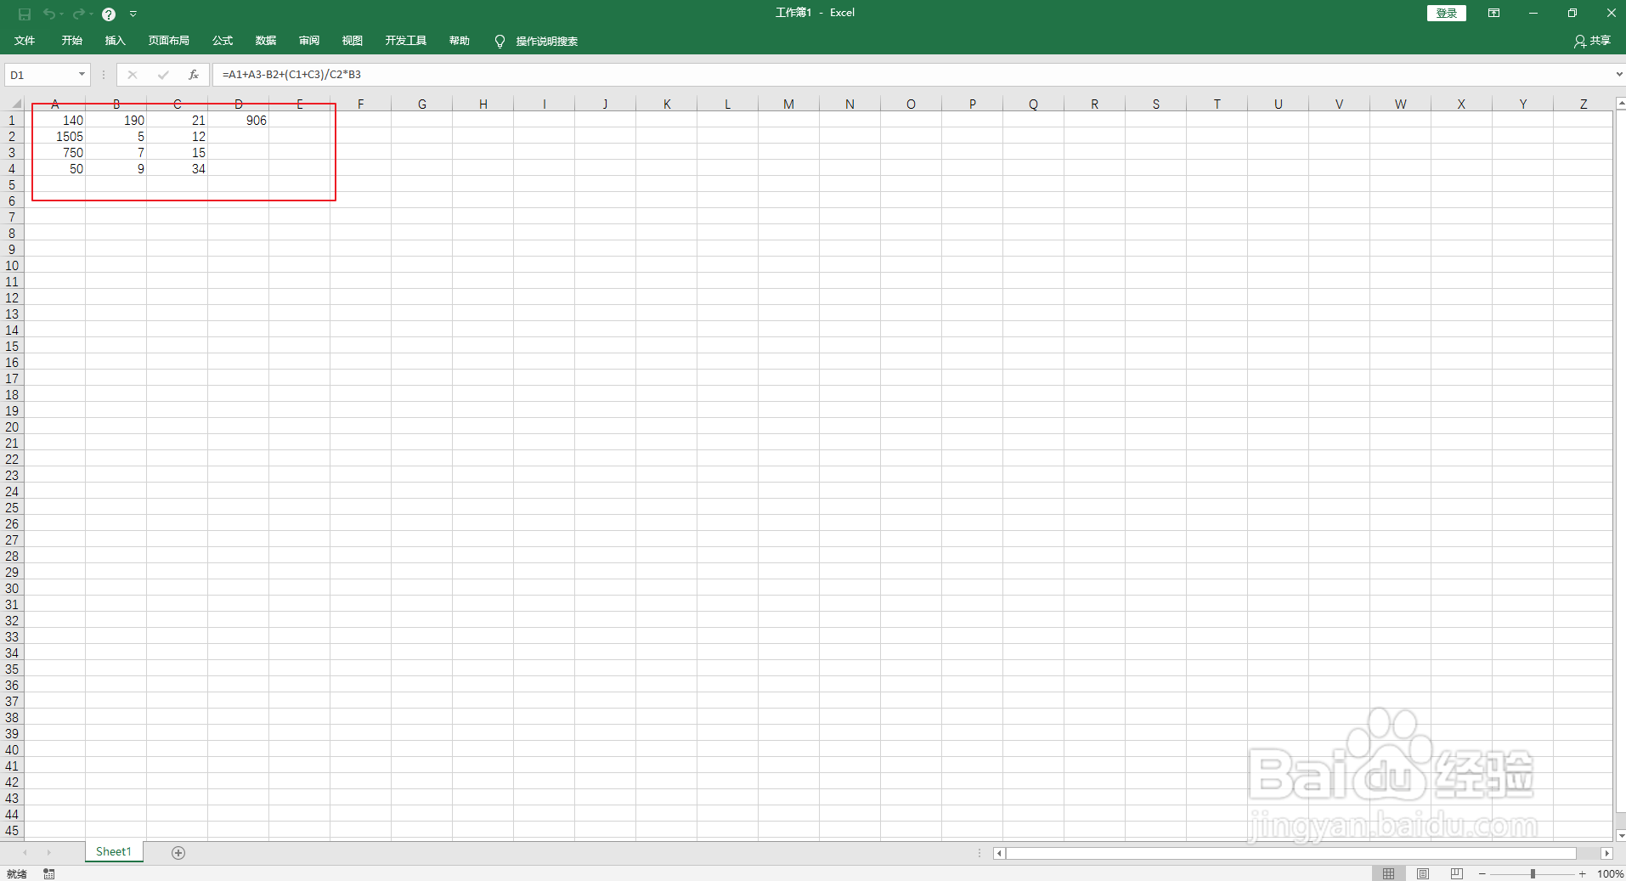
Task: Click the Sheet1 worksheet tab
Action: [114, 851]
